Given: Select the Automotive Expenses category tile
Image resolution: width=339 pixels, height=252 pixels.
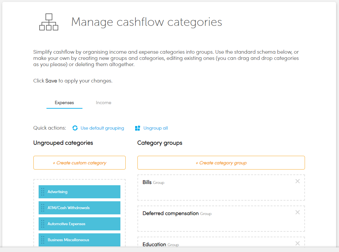Looking at the screenshot, I should pyautogui.click(x=80, y=224).
